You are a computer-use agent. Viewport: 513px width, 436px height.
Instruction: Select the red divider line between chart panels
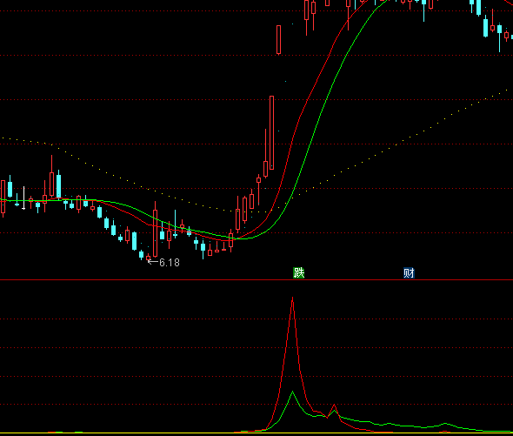click(x=256, y=280)
